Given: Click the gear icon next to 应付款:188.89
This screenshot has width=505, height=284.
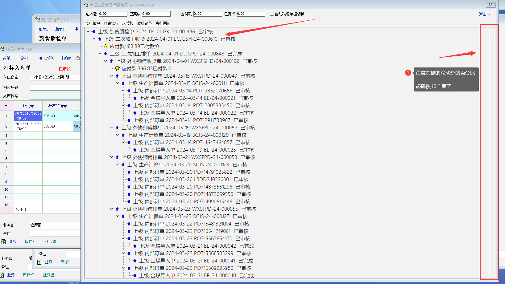Looking at the screenshot, I should [106, 47].
